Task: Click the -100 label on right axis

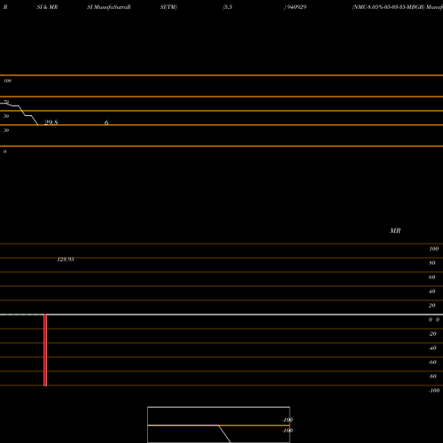Action: 434,391
